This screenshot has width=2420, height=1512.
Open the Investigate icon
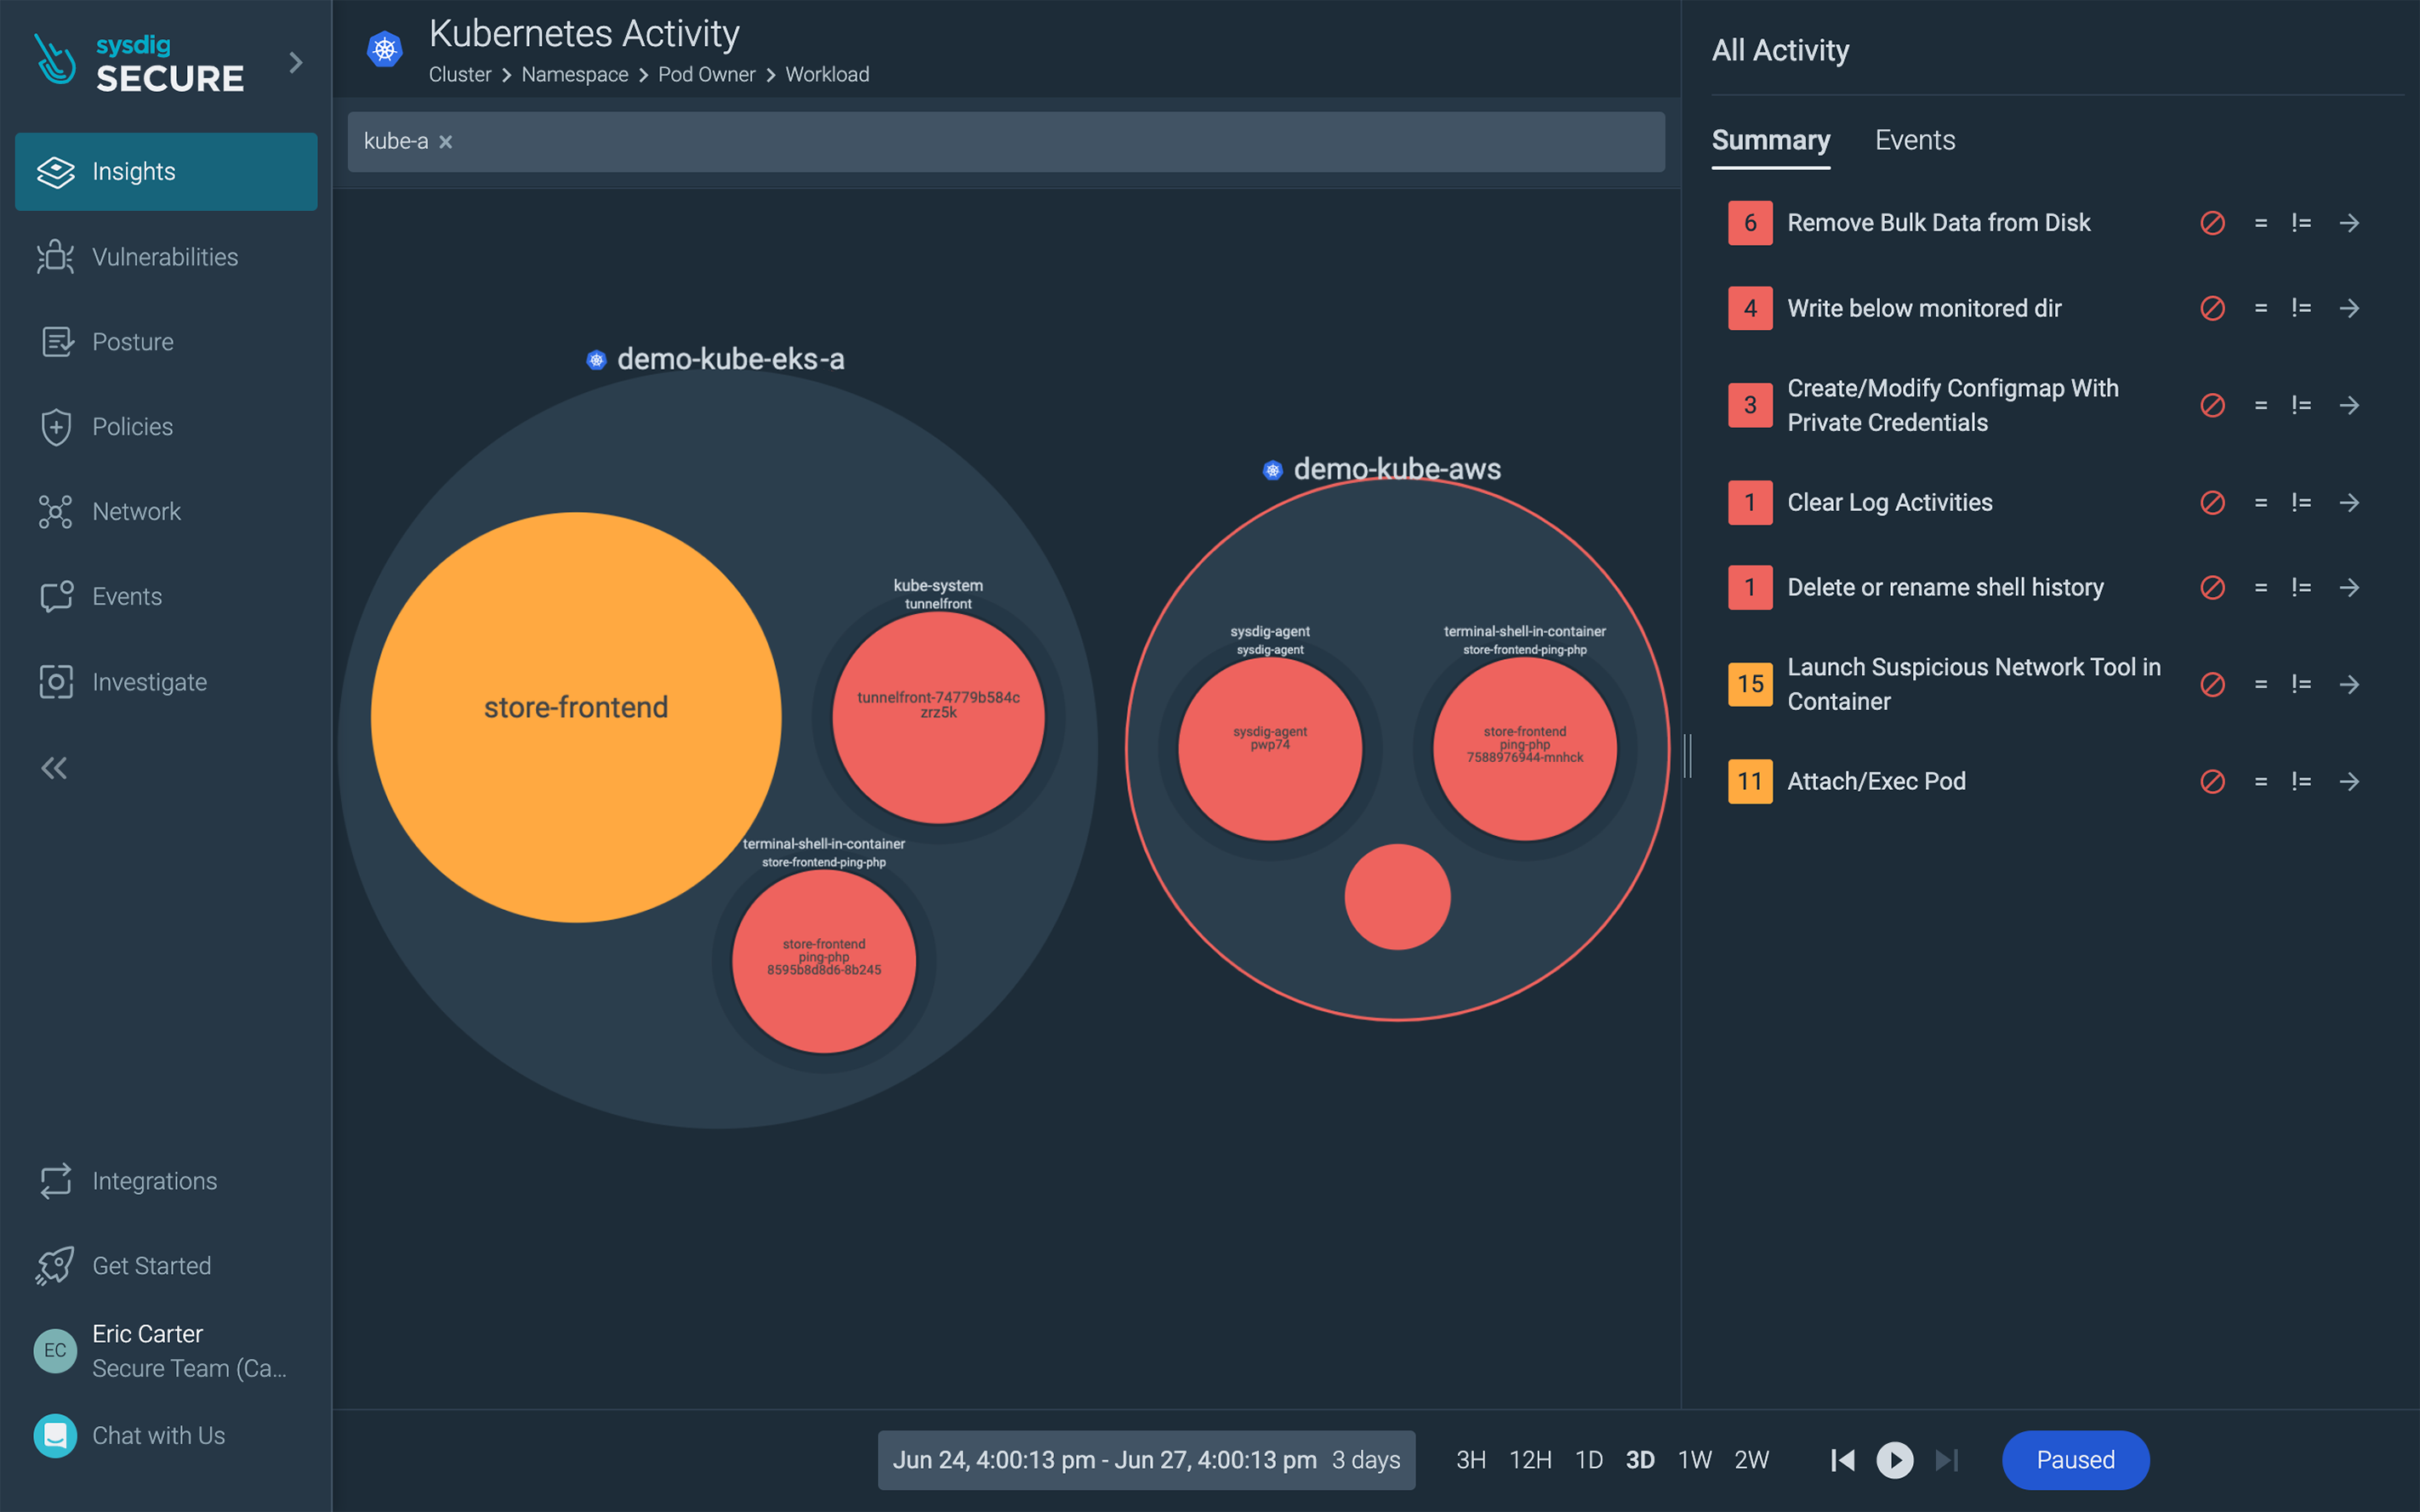56,682
